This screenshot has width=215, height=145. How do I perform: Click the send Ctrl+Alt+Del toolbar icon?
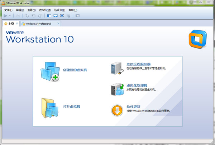click(18, 16)
